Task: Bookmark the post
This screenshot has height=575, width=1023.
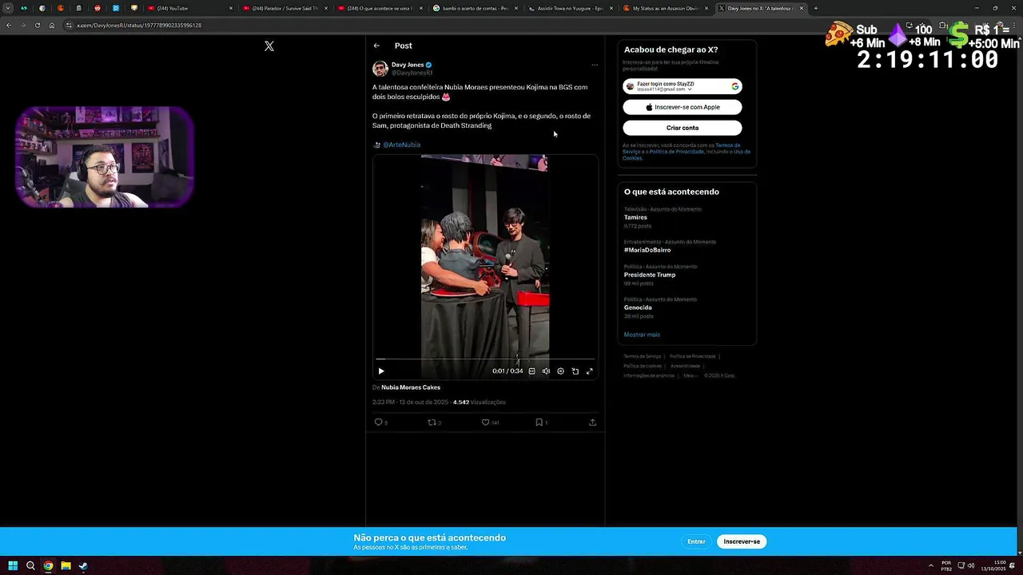Action: pos(539,422)
